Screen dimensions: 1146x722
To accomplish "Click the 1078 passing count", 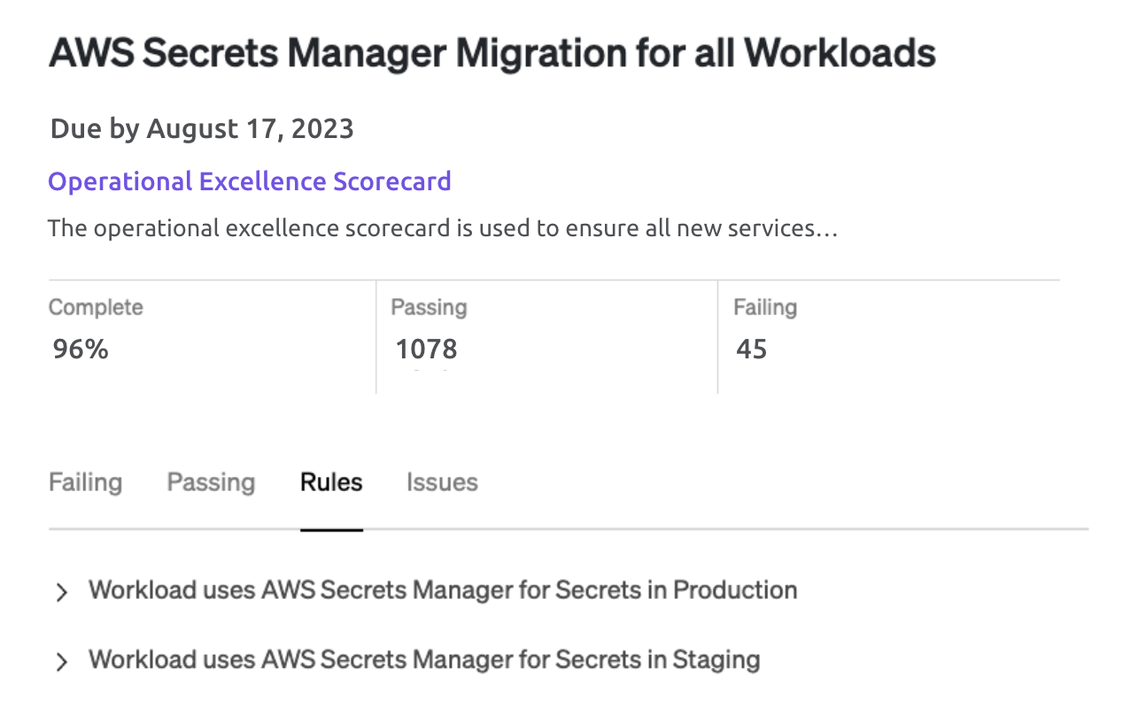I will [x=426, y=349].
